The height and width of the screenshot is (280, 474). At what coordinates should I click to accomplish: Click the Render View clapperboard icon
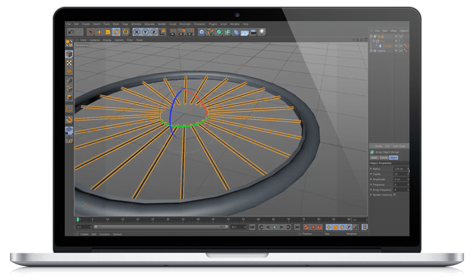coord(173,31)
